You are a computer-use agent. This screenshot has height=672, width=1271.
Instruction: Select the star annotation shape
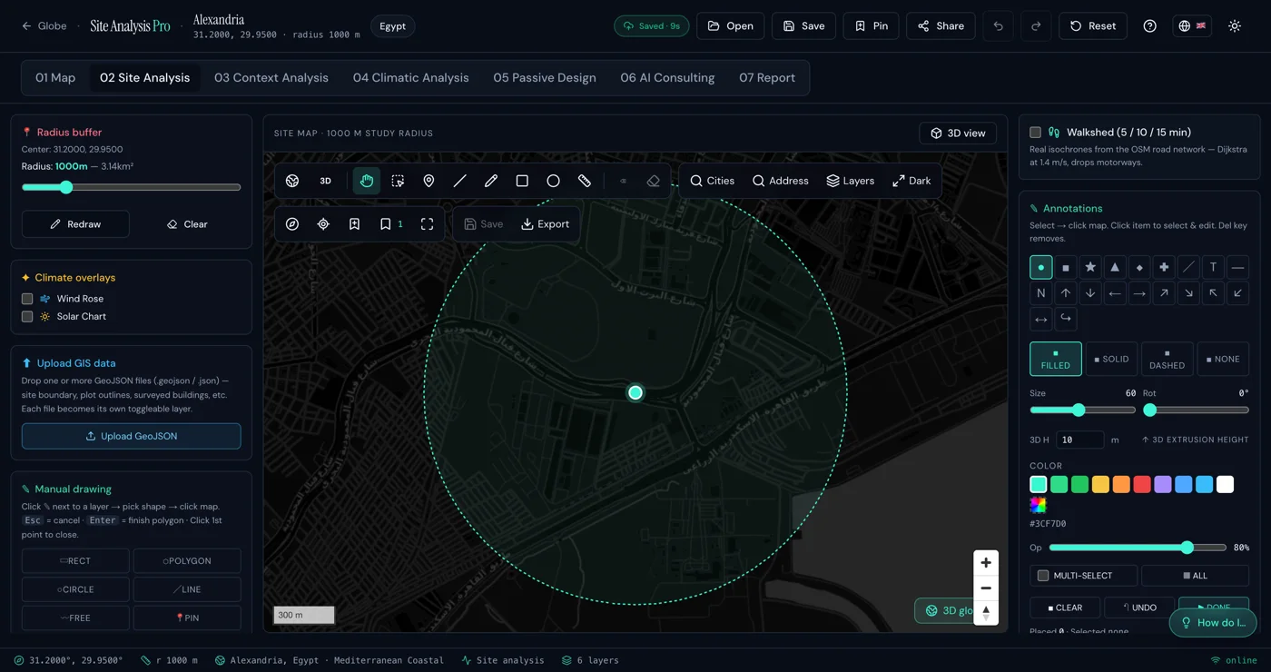point(1090,267)
